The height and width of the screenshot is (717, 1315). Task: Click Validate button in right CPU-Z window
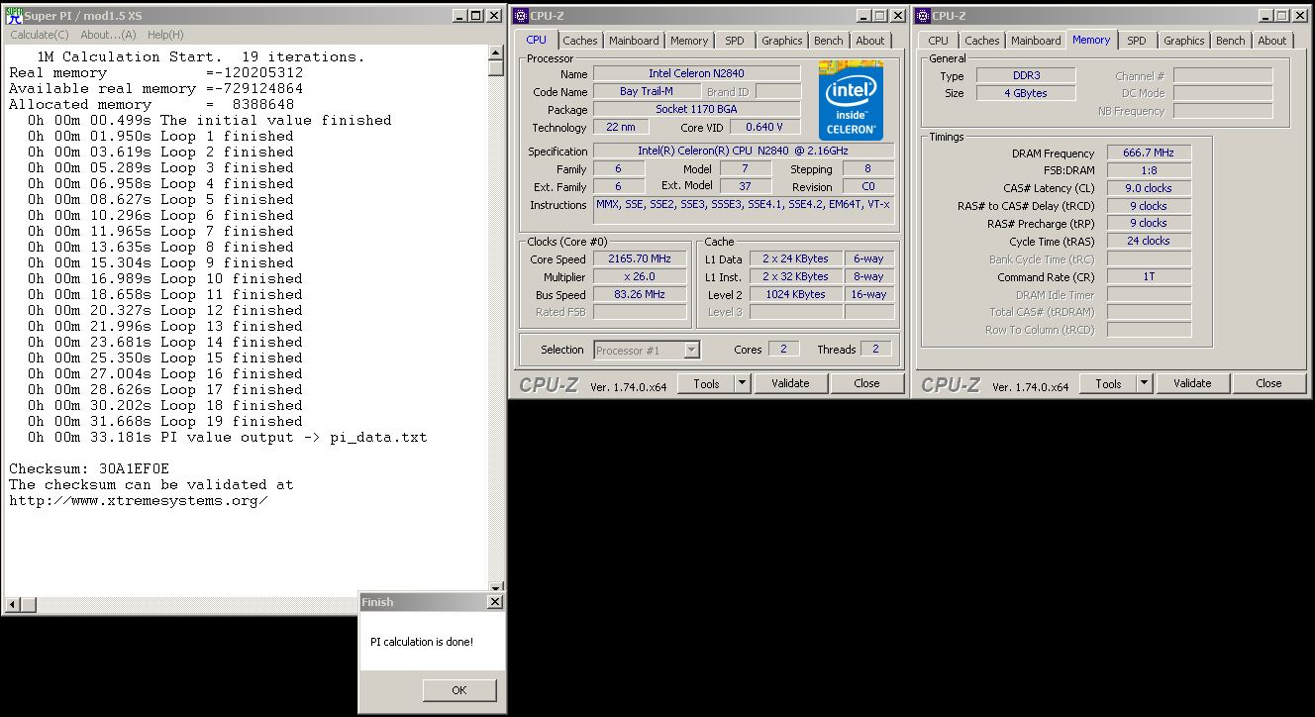[x=1192, y=383]
